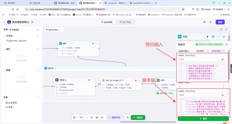The image size is (232, 124).
Task: Open version history clock icon beside 发布
Action: click(x=211, y=22)
